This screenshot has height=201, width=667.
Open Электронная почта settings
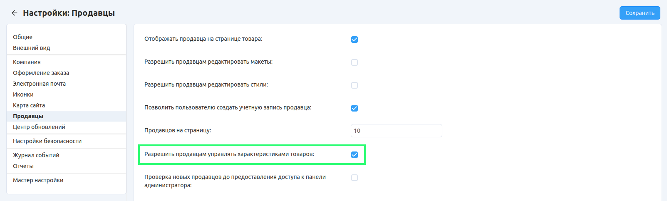[39, 84]
